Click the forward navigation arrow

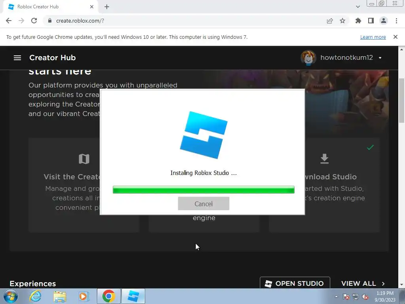pyautogui.click(x=21, y=21)
